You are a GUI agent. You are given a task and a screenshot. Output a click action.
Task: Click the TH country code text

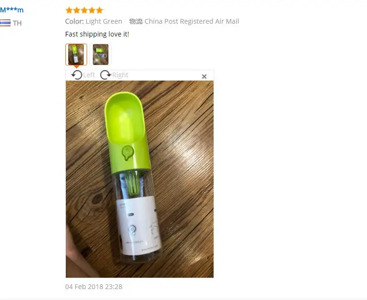click(17, 23)
